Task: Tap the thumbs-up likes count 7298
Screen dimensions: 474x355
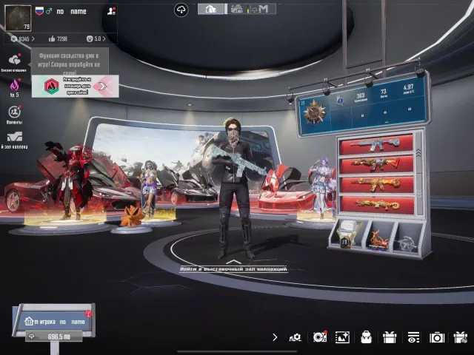Action: 58,38
